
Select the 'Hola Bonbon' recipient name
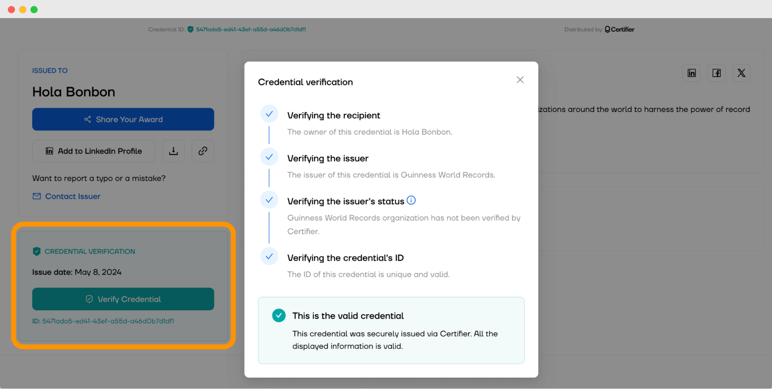pyautogui.click(x=74, y=92)
